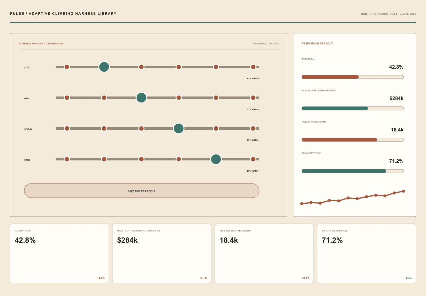The width and height of the screenshot is (426, 296).
Task: Set SIZE slider to last stop
Action: (x=253, y=67)
